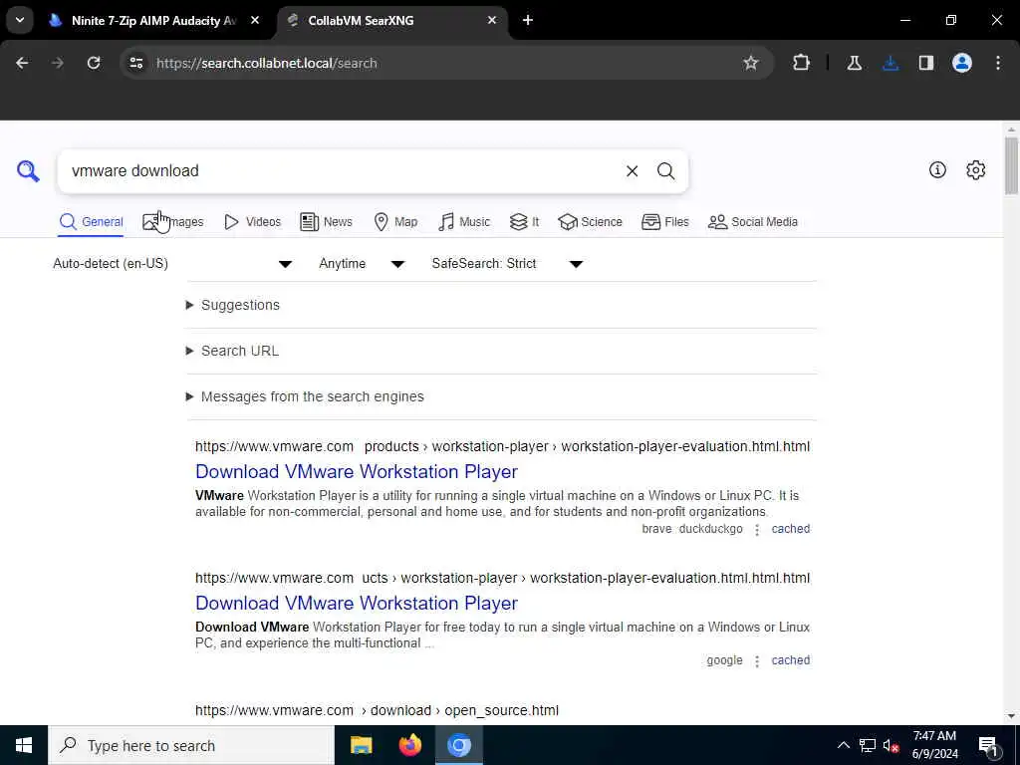Open the Anytime time range dropdown
This screenshot has width=1020, height=765.
pyautogui.click(x=362, y=263)
